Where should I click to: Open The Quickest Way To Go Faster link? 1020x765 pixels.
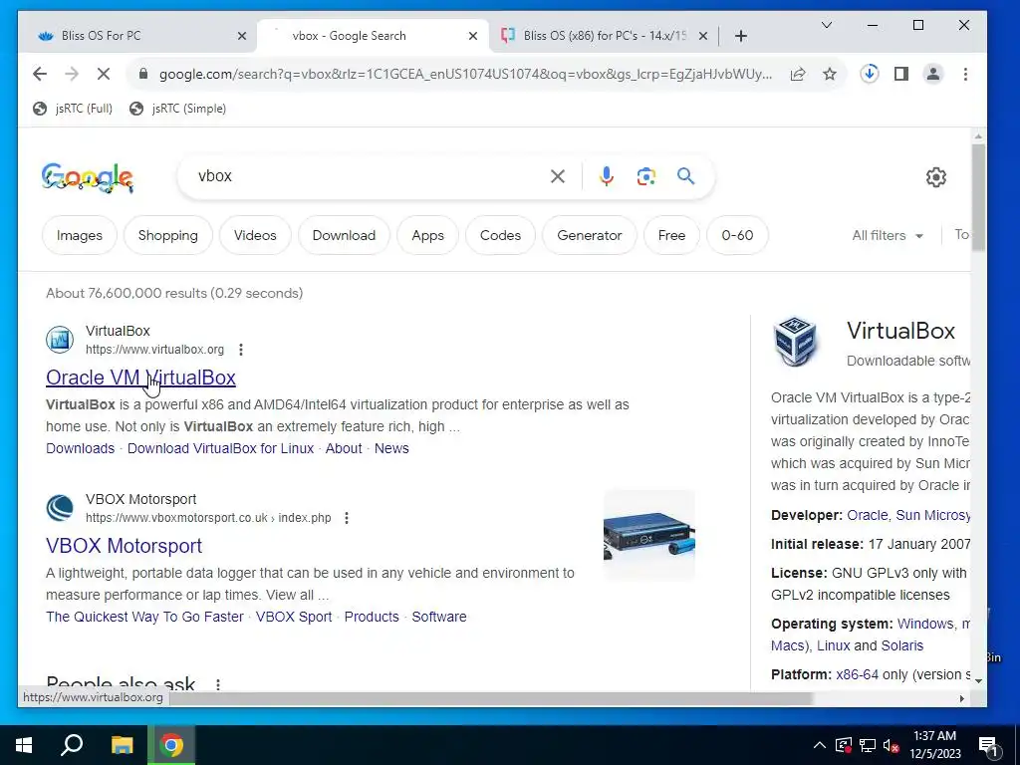(144, 617)
